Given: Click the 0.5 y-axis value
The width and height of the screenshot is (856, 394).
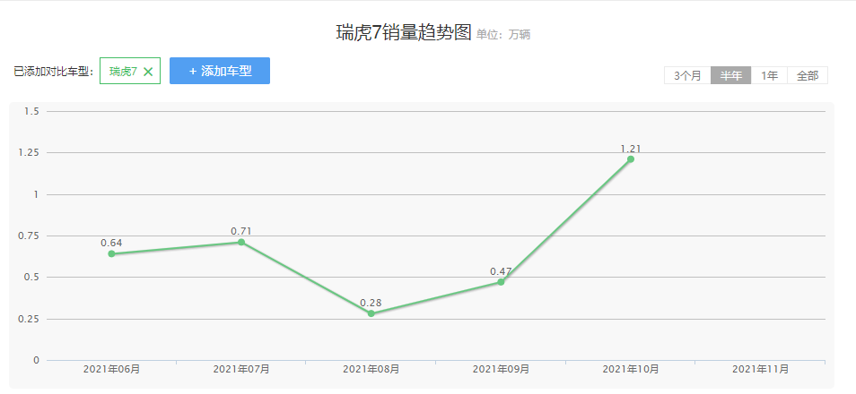Looking at the screenshot, I should [32, 277].
